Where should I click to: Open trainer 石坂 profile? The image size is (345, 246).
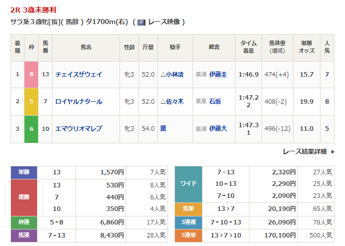coord(215,102)
